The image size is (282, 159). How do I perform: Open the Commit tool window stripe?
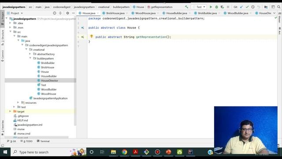coord(3,56)
